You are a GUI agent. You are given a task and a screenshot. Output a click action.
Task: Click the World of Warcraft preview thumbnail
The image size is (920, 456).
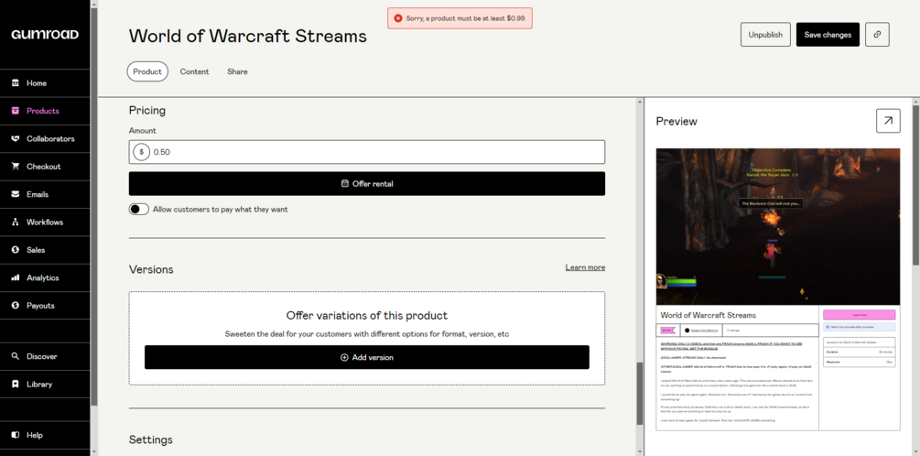(777, 226)
